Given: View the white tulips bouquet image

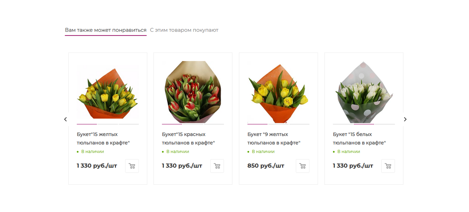Looking at the screenshot, I should tap(364, 92).
